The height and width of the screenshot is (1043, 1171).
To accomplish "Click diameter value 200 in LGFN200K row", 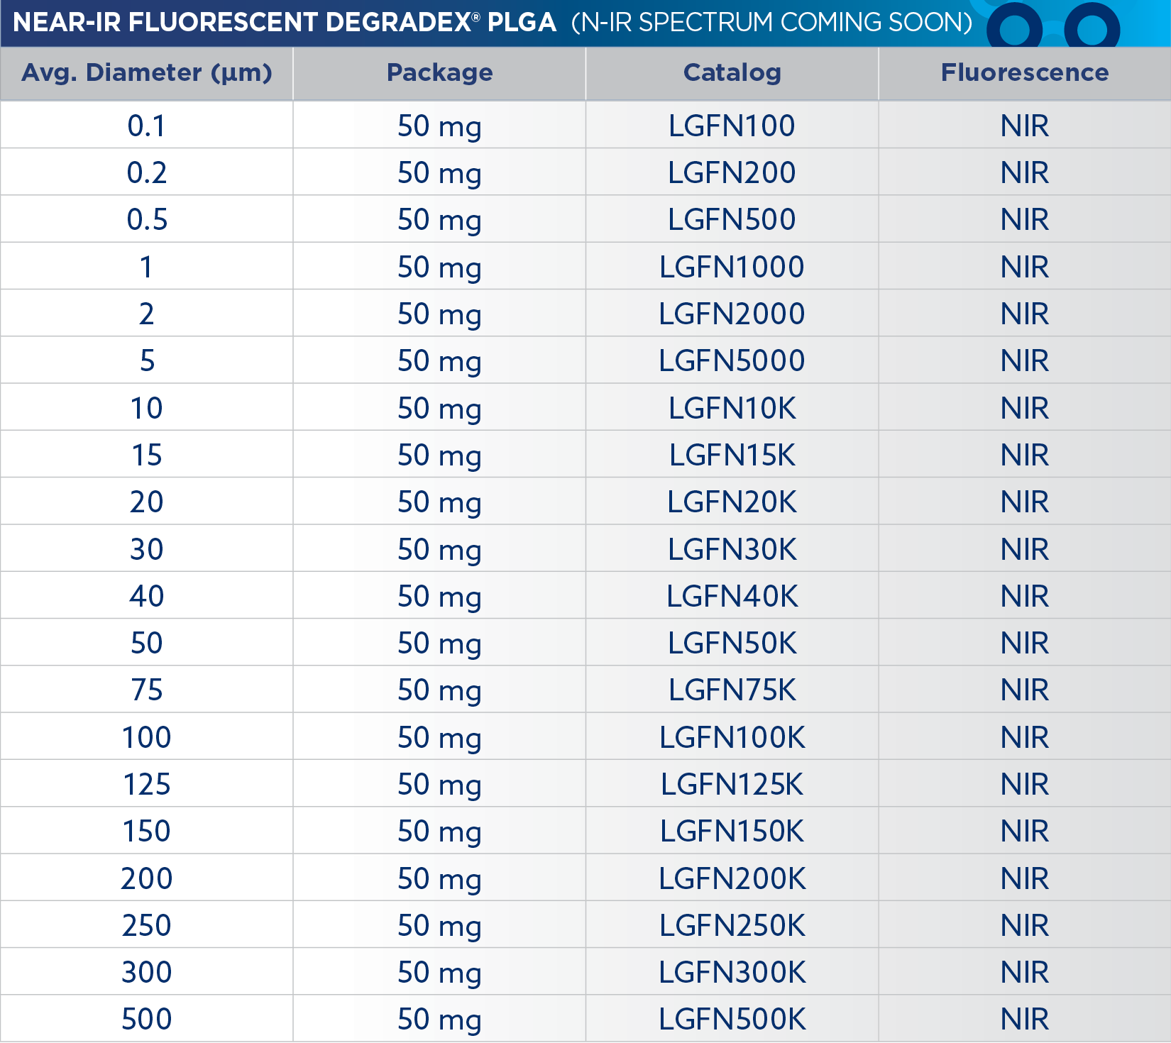I will (x=147, y=878).
